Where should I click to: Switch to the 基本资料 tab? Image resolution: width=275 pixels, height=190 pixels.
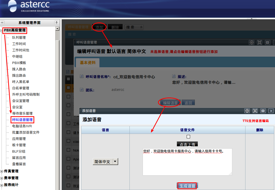point(88,63)
